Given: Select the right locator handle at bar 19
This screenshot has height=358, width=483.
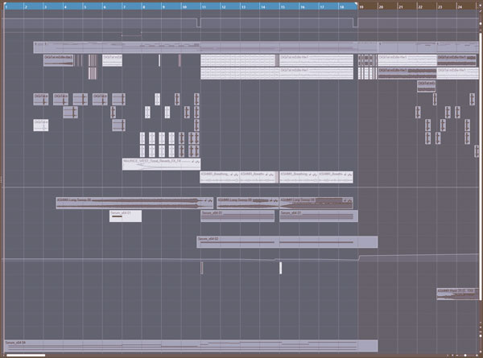Looking at the screenshot, I should point(357,4).
